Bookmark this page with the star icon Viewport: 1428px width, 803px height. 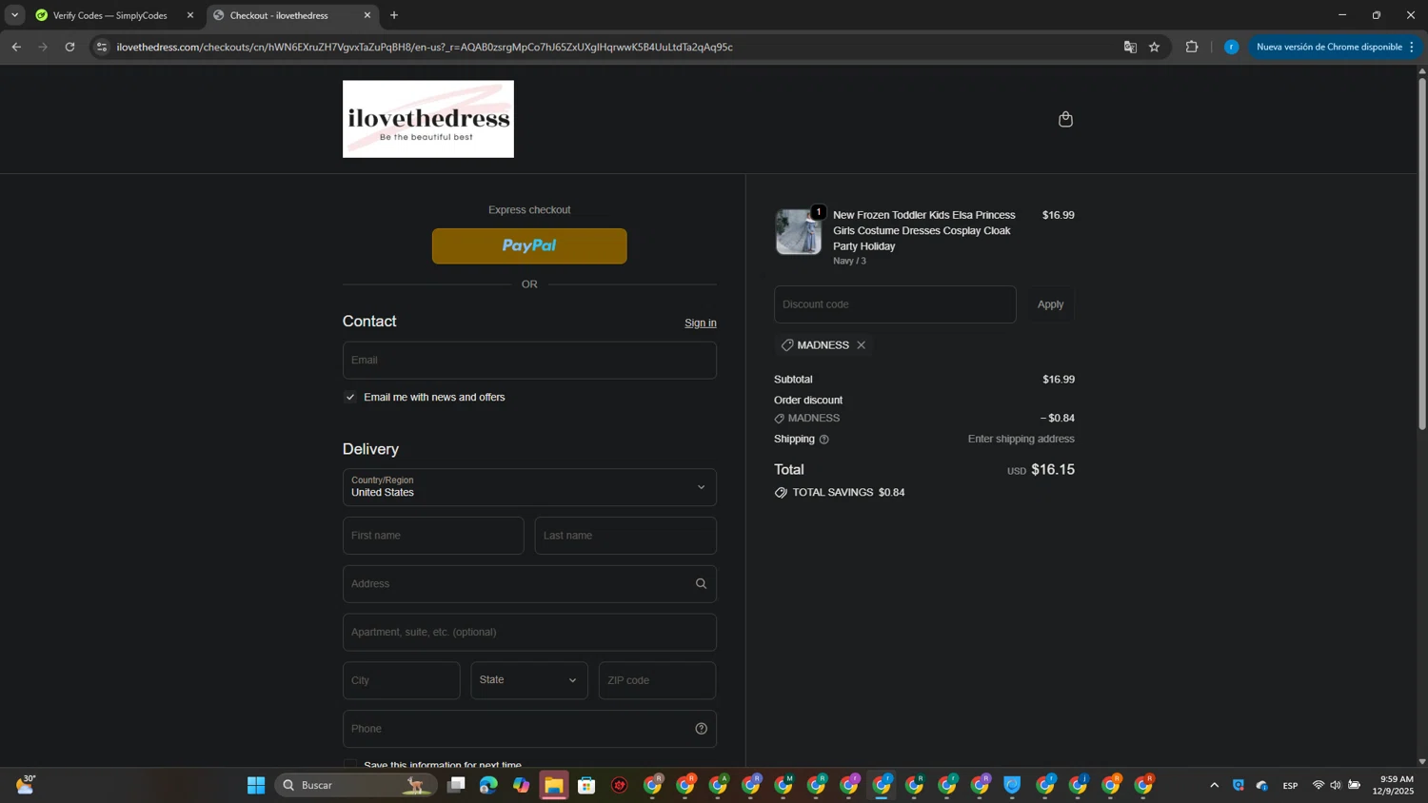pyautogui.click(x=1154, y=47)
